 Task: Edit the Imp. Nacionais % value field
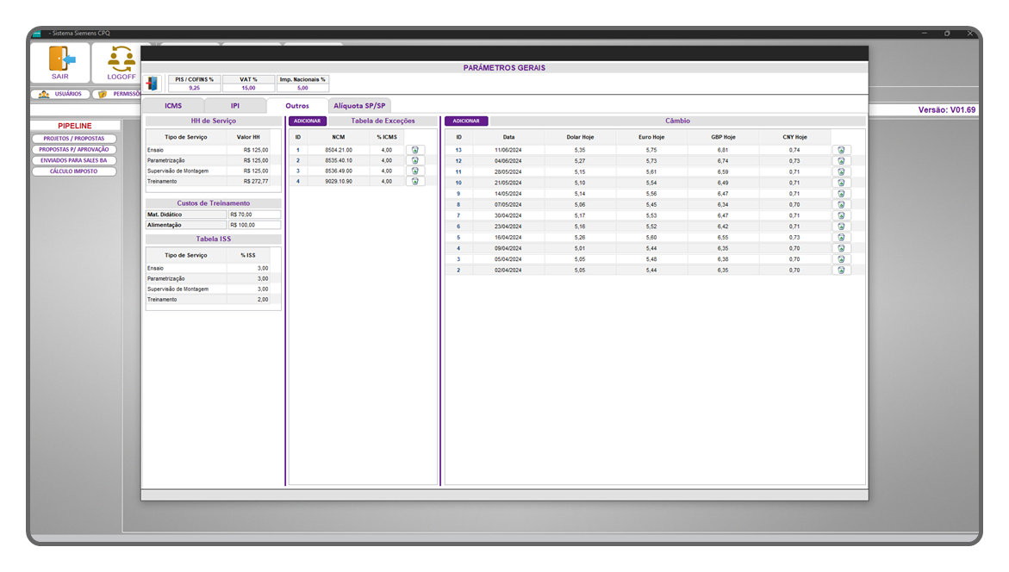(x=302, y=88)
